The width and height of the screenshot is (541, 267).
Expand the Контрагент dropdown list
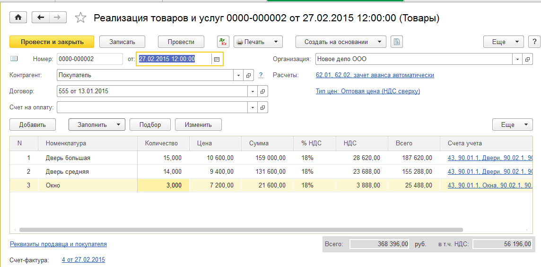click(239, 75)
